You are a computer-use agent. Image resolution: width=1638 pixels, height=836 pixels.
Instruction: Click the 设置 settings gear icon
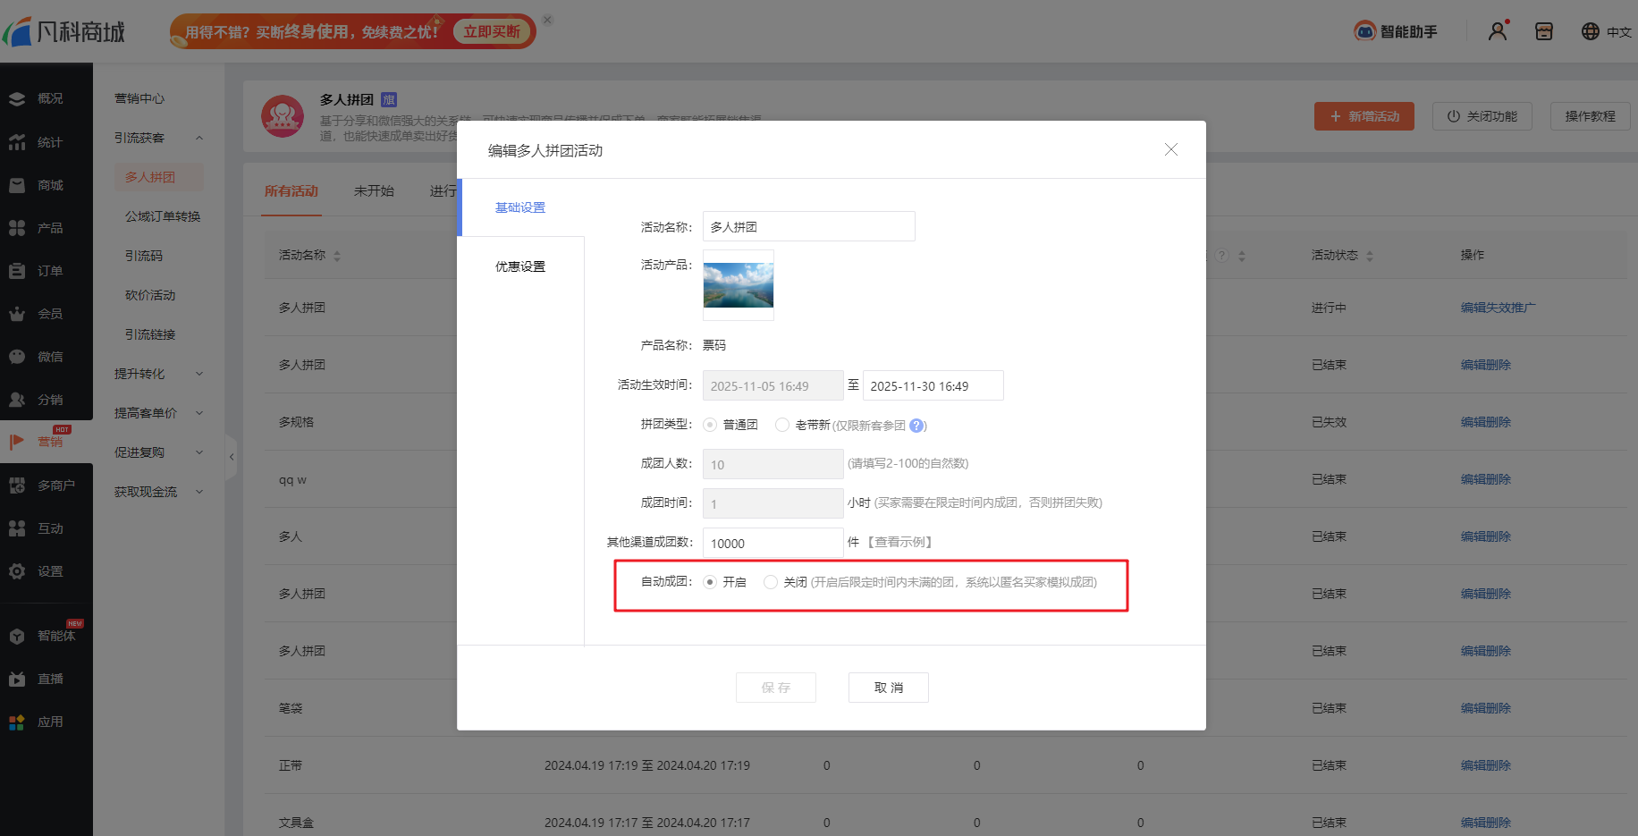(x=17, y=571)
